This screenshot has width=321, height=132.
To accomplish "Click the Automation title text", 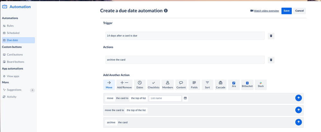I will (x=20, y=7).
